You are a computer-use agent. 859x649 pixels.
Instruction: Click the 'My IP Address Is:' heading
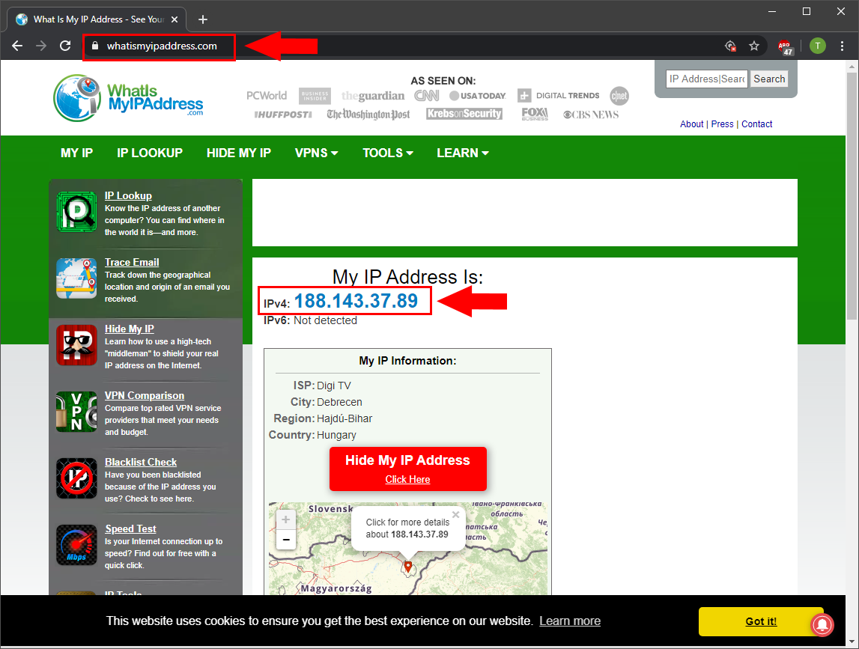click(407, 277)
